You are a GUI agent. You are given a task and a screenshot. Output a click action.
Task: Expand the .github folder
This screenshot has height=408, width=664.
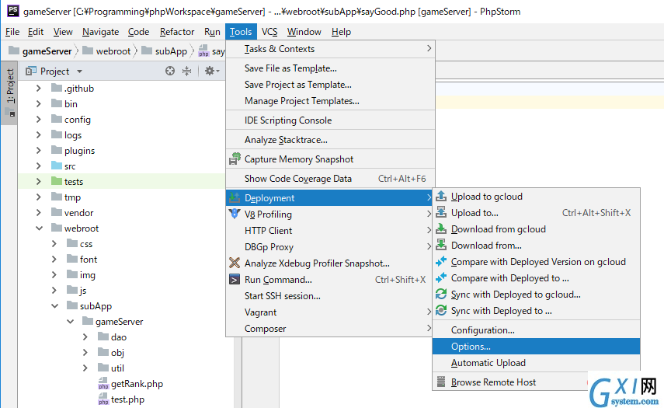pyautogui.click(x=39, y=88)
